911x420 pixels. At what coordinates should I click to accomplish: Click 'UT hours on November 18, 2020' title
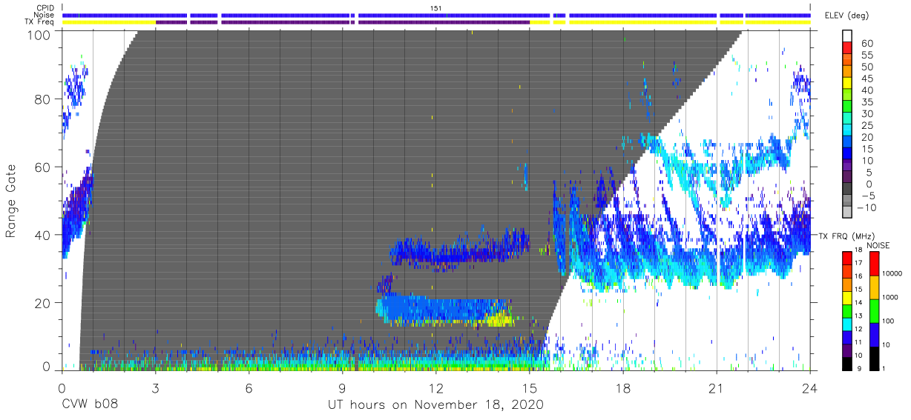click(436, 405)
